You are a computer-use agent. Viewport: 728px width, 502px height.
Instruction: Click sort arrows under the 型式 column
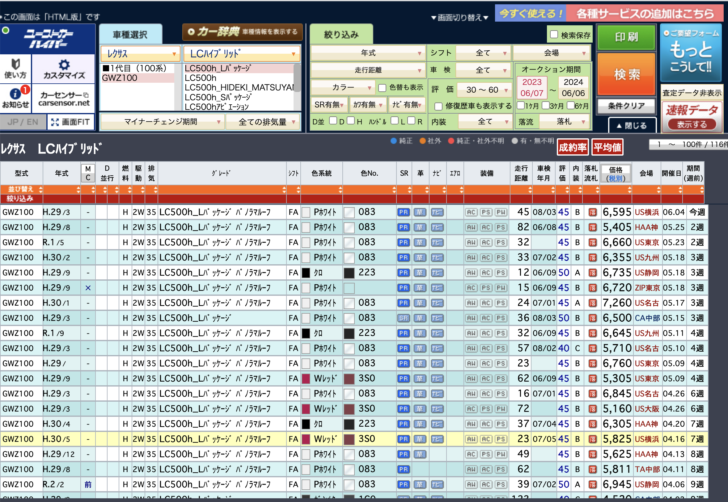[x=40, y=190]
